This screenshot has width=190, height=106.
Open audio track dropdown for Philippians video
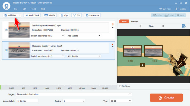pyautogui.click(x=47, y=56)
